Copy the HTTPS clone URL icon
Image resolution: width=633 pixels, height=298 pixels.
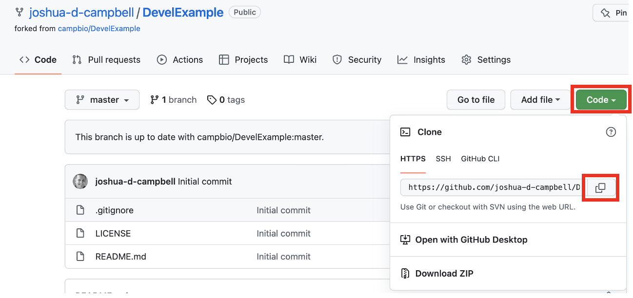pyautogui.click(x=600, y=187)
